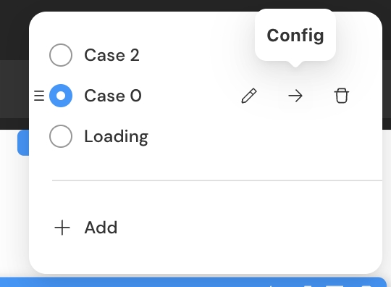Click the "Case 0" label text
This screenshot has height=287, width=391.
click(113, 96)
